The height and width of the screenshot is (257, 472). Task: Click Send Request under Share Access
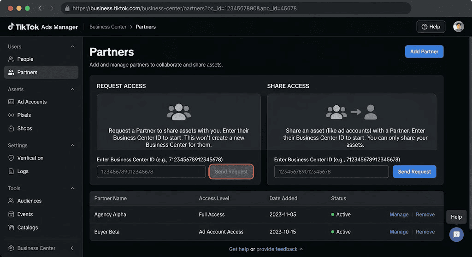point(414,171)
